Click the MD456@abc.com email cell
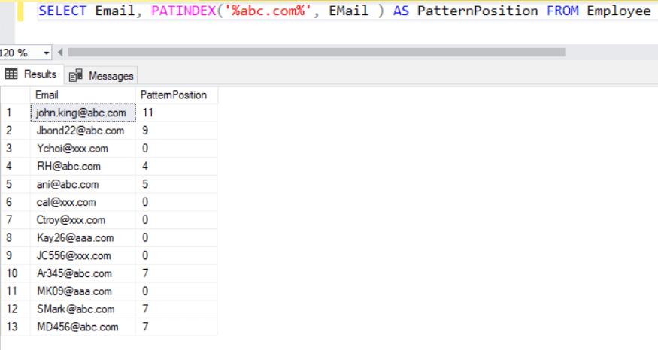 click(x=77, y=327)
